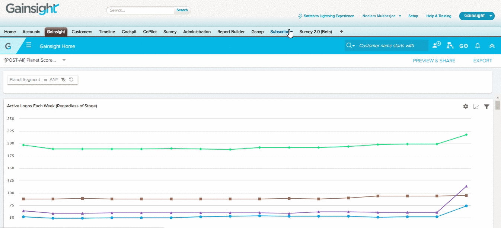Click the last blue circle data point
Image resolution: width=501 pixels, height=228 pixels.
click(466, 206)
